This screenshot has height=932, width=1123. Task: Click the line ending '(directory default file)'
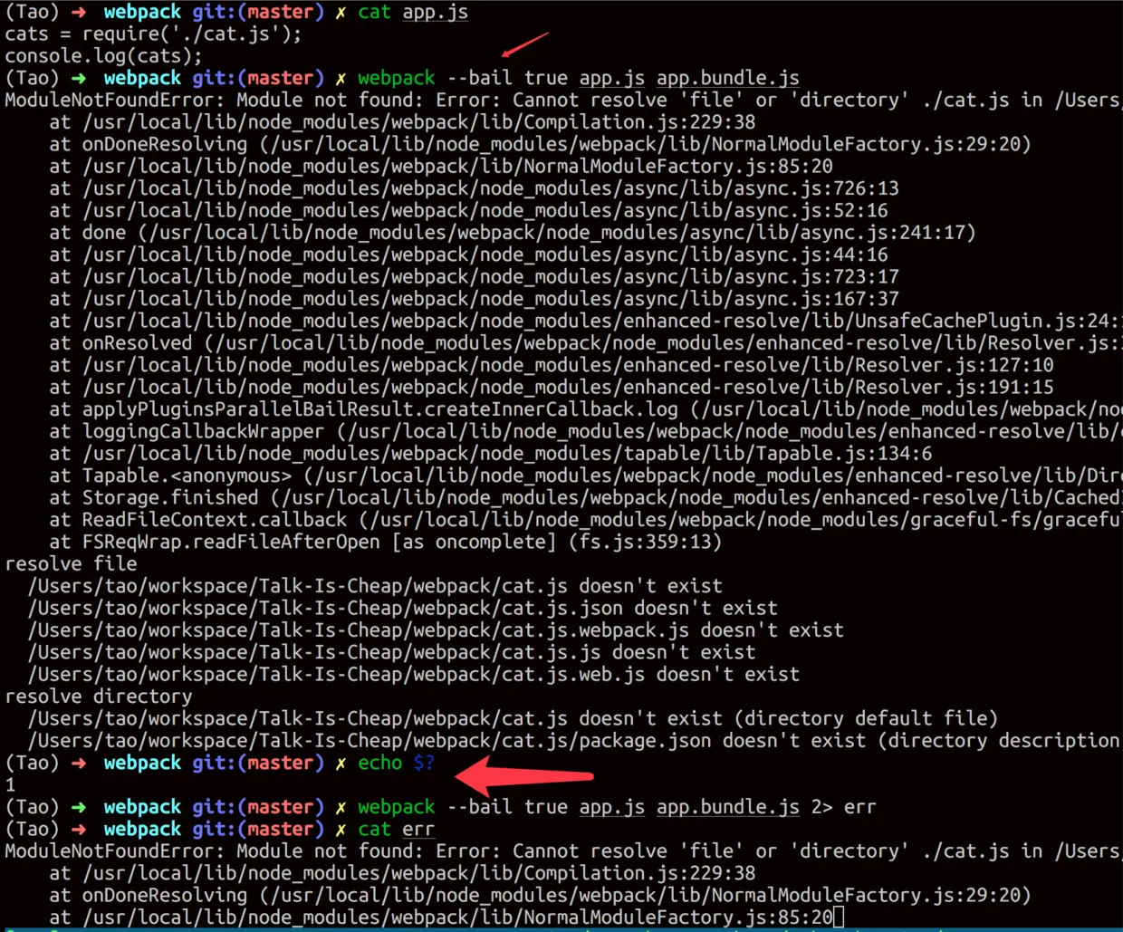pos(513,718)
